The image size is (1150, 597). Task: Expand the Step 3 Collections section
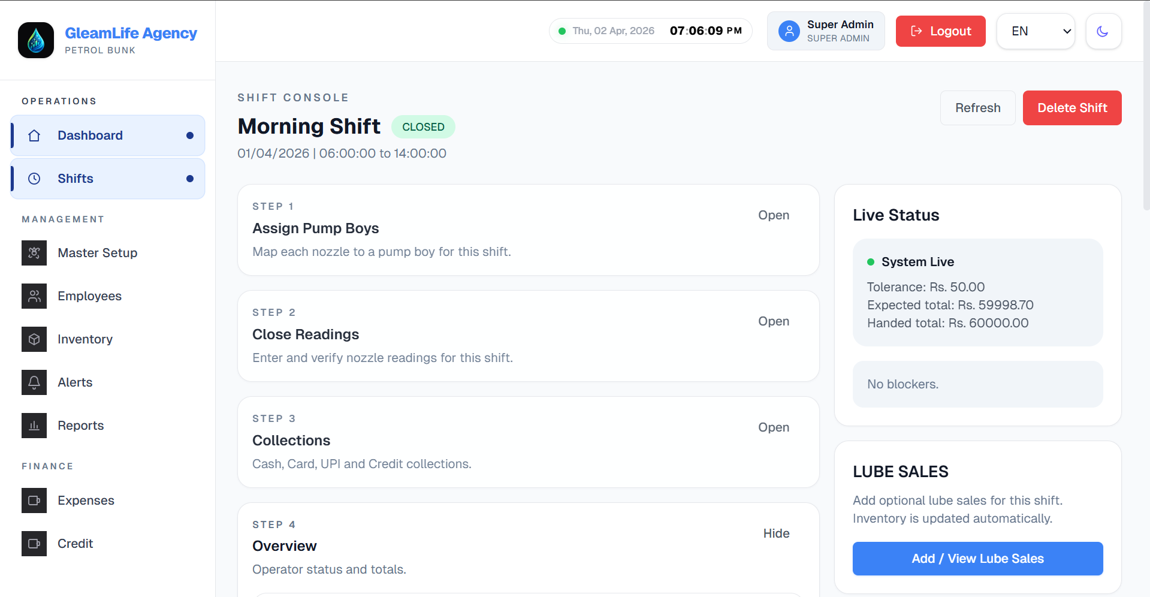point(773,427)
